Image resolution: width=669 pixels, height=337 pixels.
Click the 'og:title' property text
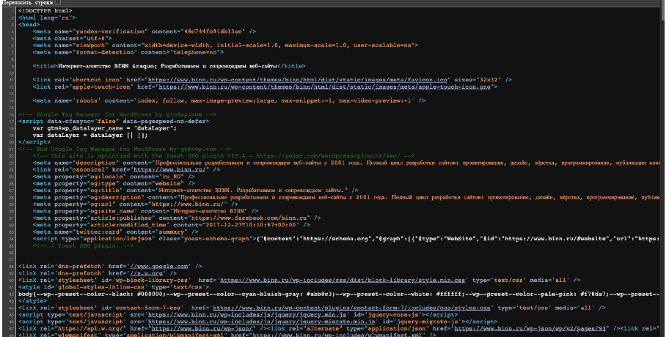click(x=104, y=190)
